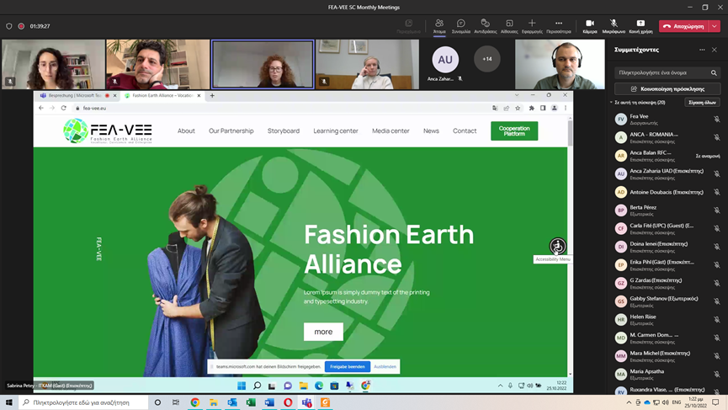Click the red Αποχώρηση leave button
The height and width of the screenshot is (410, 728).
(683, 26)
